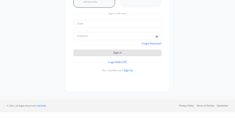Open Terms of Service footer link

click(x=205, y=106)
